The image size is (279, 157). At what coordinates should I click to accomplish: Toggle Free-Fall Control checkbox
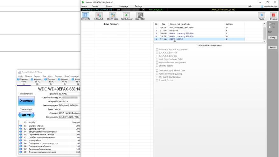coord(157,80)
